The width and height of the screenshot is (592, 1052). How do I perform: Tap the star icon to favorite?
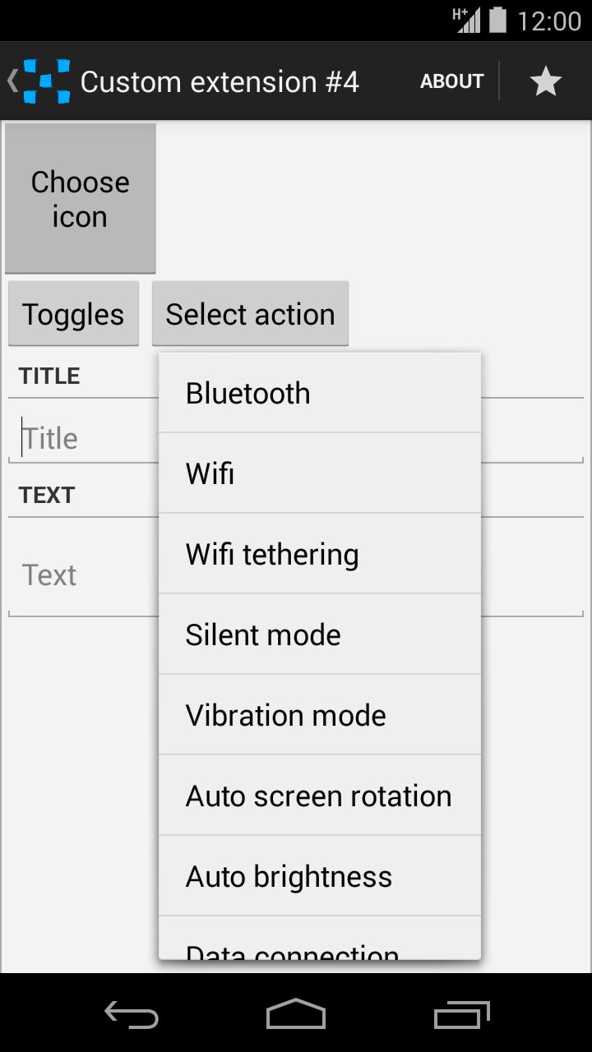click(546, 80)
